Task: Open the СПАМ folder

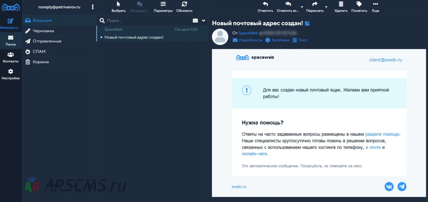Action: pos(59,51)
